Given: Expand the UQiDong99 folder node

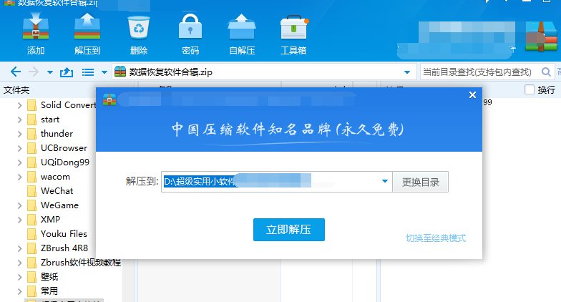Looking at the screenshot, I should coord(20,162).
